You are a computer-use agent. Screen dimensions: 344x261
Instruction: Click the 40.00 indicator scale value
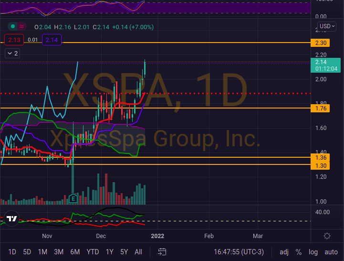tap(322, 212)
